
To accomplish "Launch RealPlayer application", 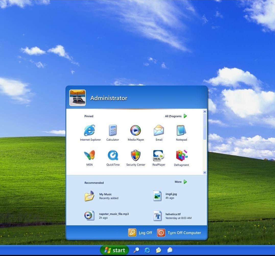I will pyautogui.click(x=159, y=155).
